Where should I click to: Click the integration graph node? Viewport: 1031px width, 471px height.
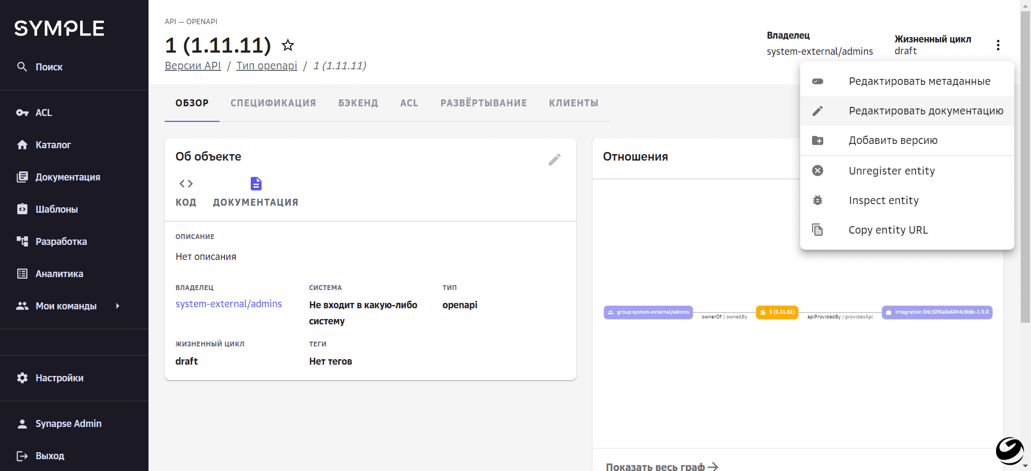tap(937, 312)
